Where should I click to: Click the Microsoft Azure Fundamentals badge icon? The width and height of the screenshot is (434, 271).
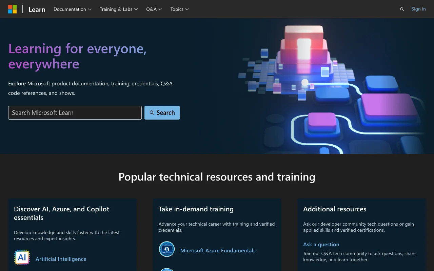tap(167, 249)
